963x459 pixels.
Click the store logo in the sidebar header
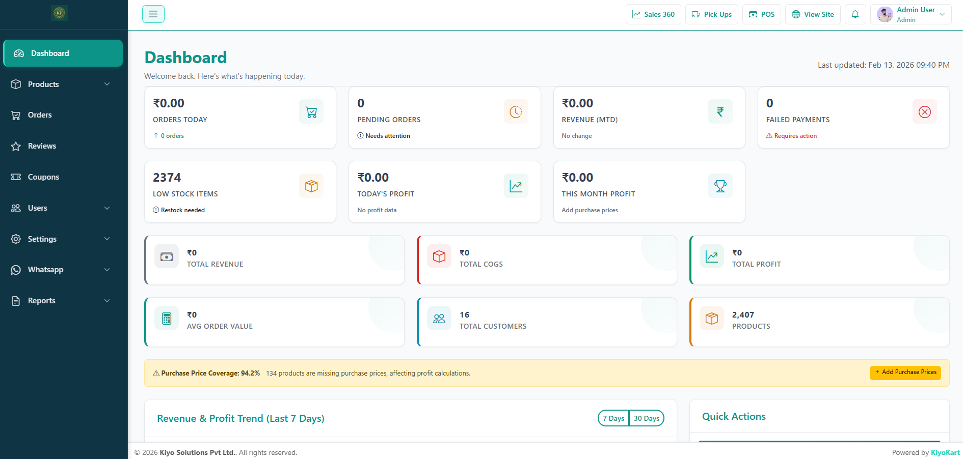[60, 13]
